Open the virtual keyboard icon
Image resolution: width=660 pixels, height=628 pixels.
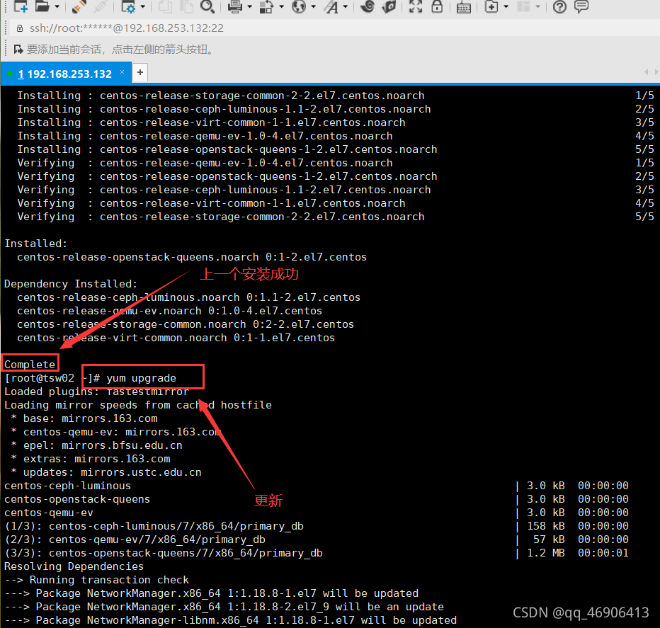463,7
